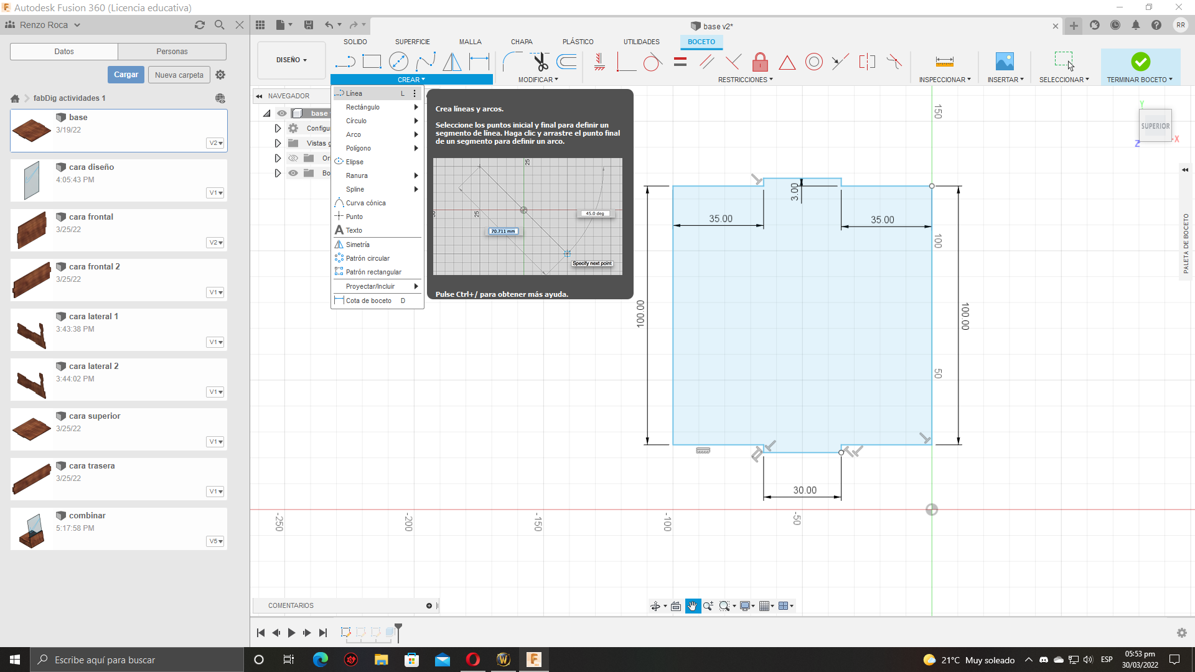Select the Trim scissors tool

(540, 62)
